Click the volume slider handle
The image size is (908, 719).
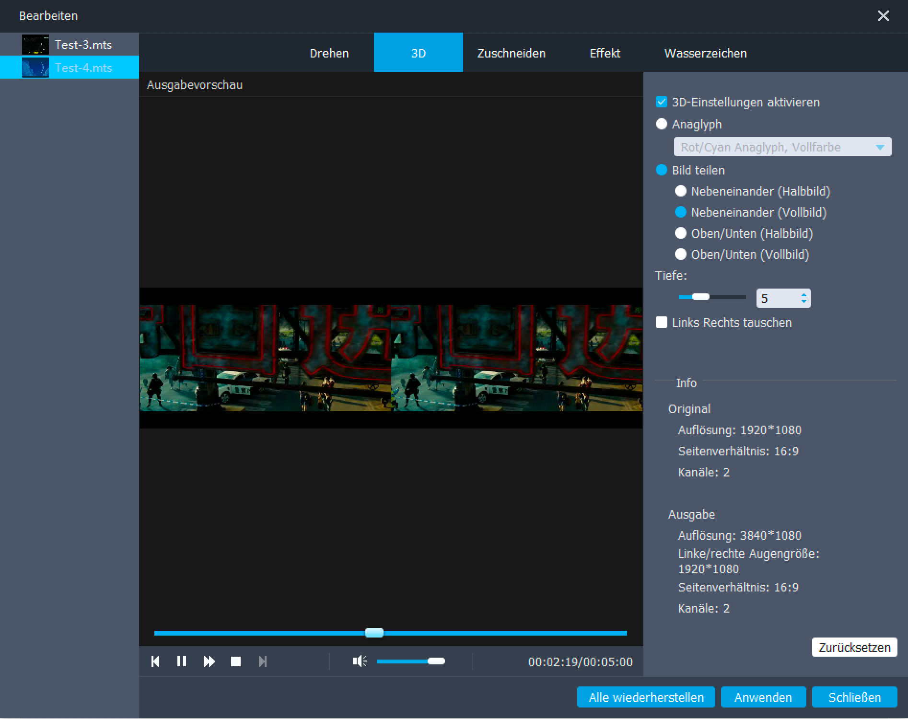(436, 661)
